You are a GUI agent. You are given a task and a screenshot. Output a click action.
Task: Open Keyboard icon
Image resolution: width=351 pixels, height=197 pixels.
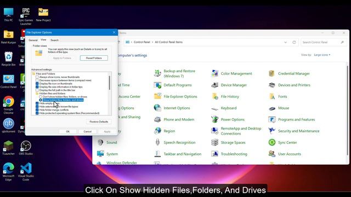(215, 108)
